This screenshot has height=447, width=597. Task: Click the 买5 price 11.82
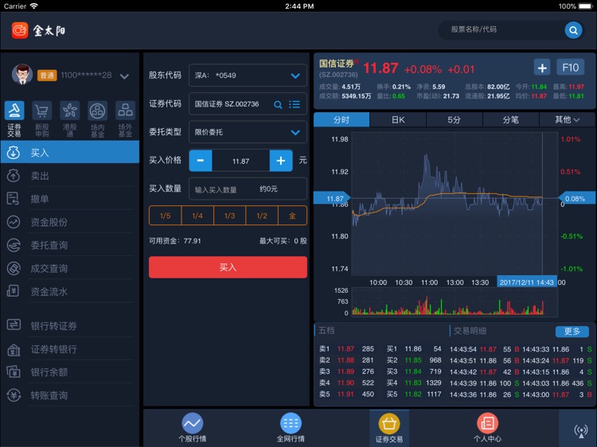(413, 395)
